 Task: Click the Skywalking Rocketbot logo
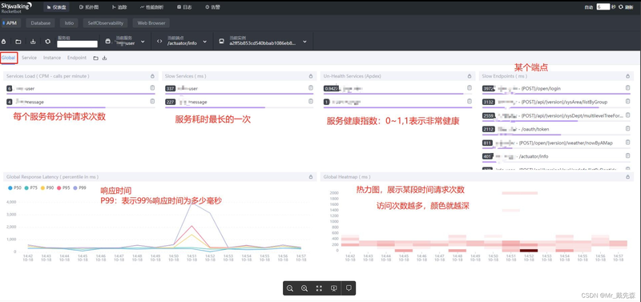click(x=17, y=7)
